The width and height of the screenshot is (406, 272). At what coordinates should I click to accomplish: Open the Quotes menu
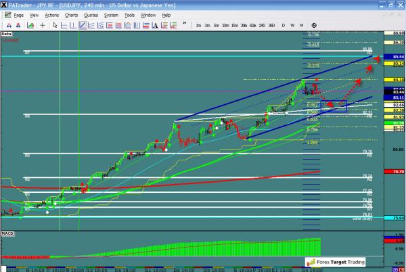[x=91, y=14]
